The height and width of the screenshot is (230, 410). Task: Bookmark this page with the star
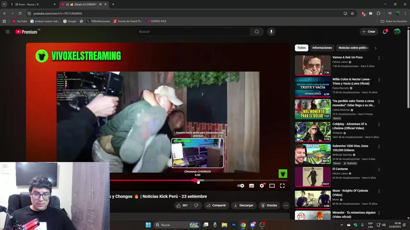tap(352, 13)
